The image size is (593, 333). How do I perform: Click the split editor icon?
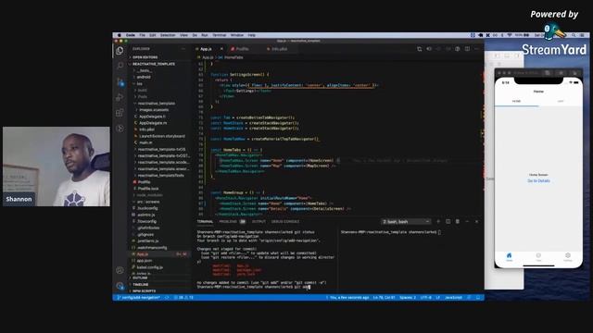(x=467, y=49)
